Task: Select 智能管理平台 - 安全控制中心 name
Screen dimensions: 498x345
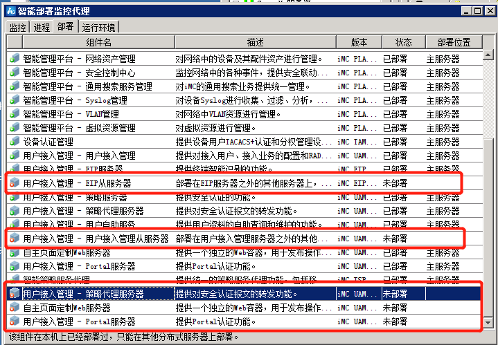Action: [x=79, y=73]
